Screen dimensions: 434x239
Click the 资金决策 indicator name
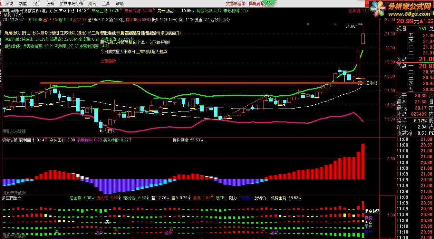(x=10, y=140)
